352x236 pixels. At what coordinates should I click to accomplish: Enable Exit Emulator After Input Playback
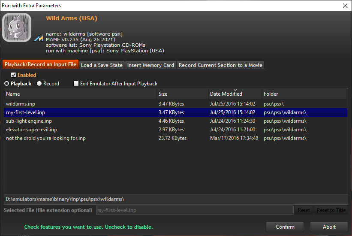(x=76, y=84)
